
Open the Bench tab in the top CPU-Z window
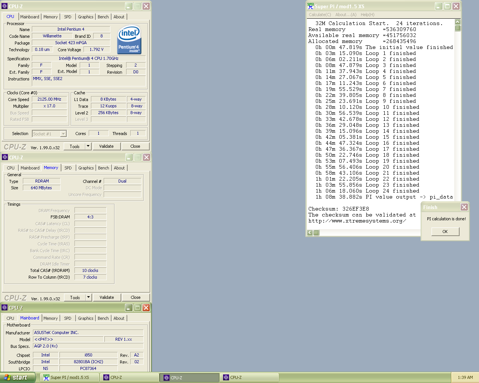pos(103,17)
